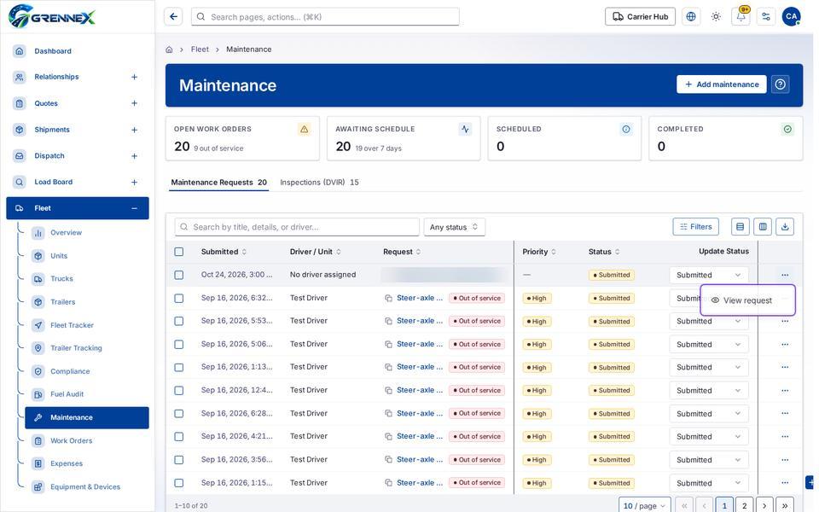Click the Fleet breadcrumb link
Viewport: 819px width, 512px height.
point(200,49)
